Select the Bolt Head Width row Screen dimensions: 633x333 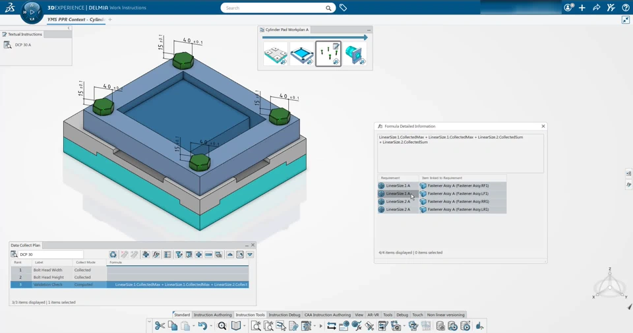pyautogui.click(x=129, y=270)
